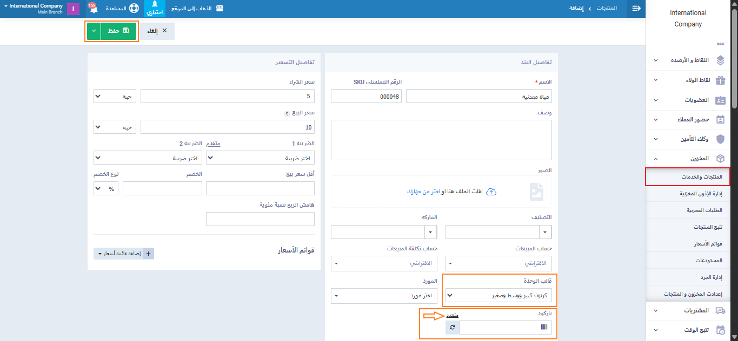Click the trial rocket icon
Image resolution: width=738 pixels, height=341 pixels.
pos(154,5)
